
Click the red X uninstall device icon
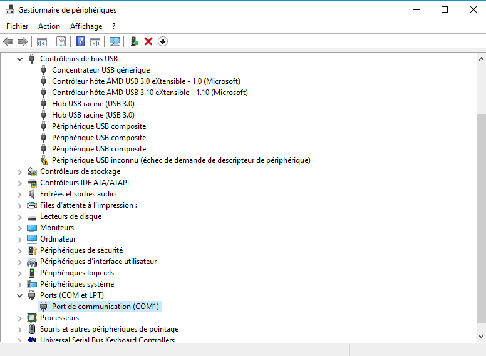148,41
